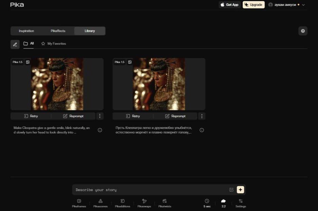The width and height of the screenshot is (318, 211).
Task: Show info for the English Cleopatra prompt
Action: [100, 130]
